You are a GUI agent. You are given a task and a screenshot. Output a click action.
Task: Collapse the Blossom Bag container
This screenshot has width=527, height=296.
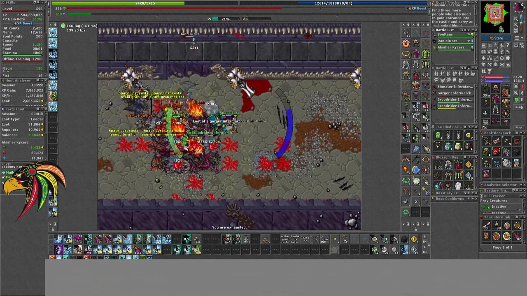click(x=473, y=157)
